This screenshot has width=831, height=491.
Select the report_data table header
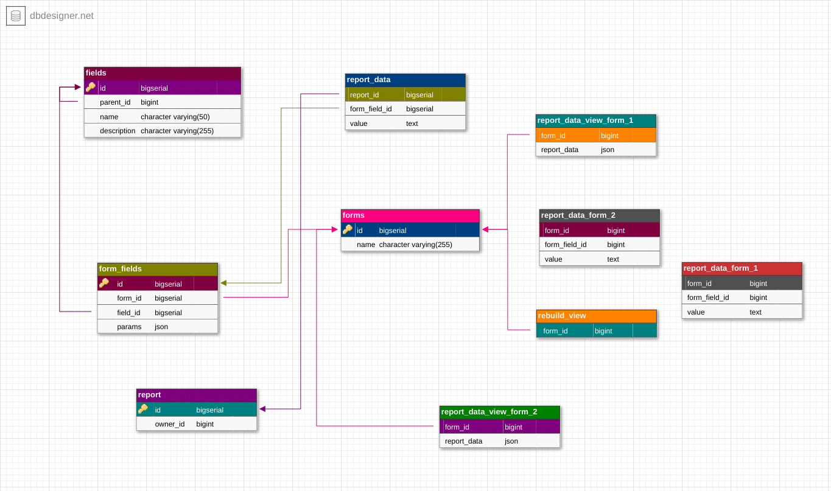[404, 80]
